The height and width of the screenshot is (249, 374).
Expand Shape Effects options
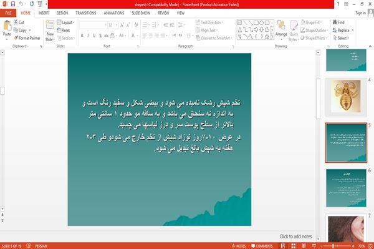pos(314,38)
